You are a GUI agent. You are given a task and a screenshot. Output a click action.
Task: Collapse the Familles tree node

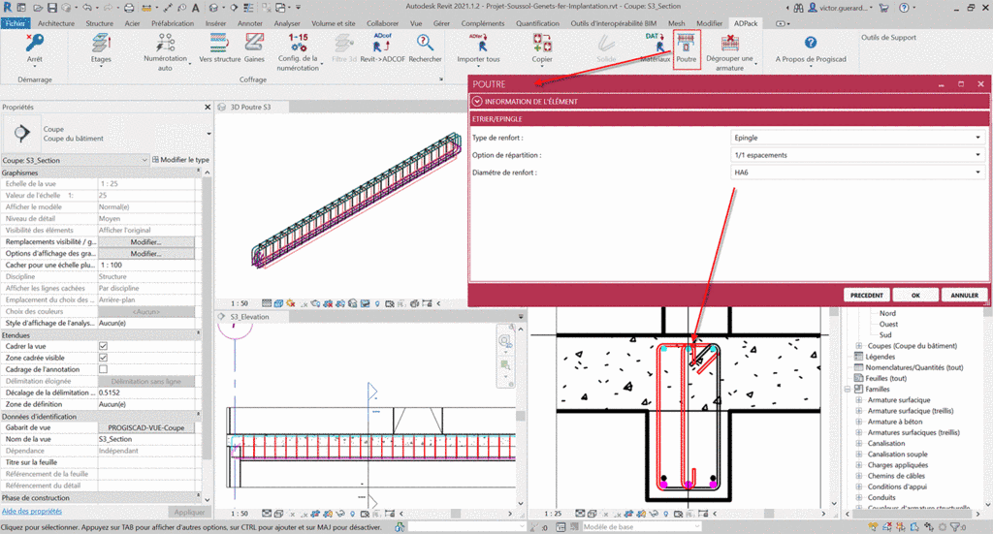pyautogui.click(x=848, y=389)
